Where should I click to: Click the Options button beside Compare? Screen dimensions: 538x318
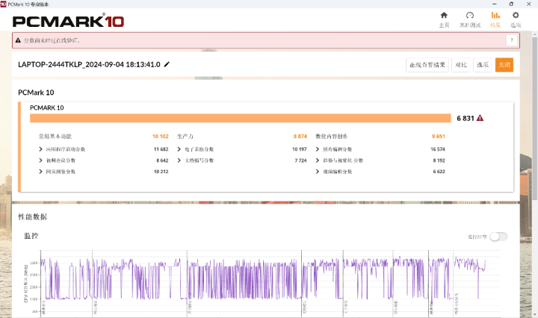pyautogui.click(x=483, y=65)
